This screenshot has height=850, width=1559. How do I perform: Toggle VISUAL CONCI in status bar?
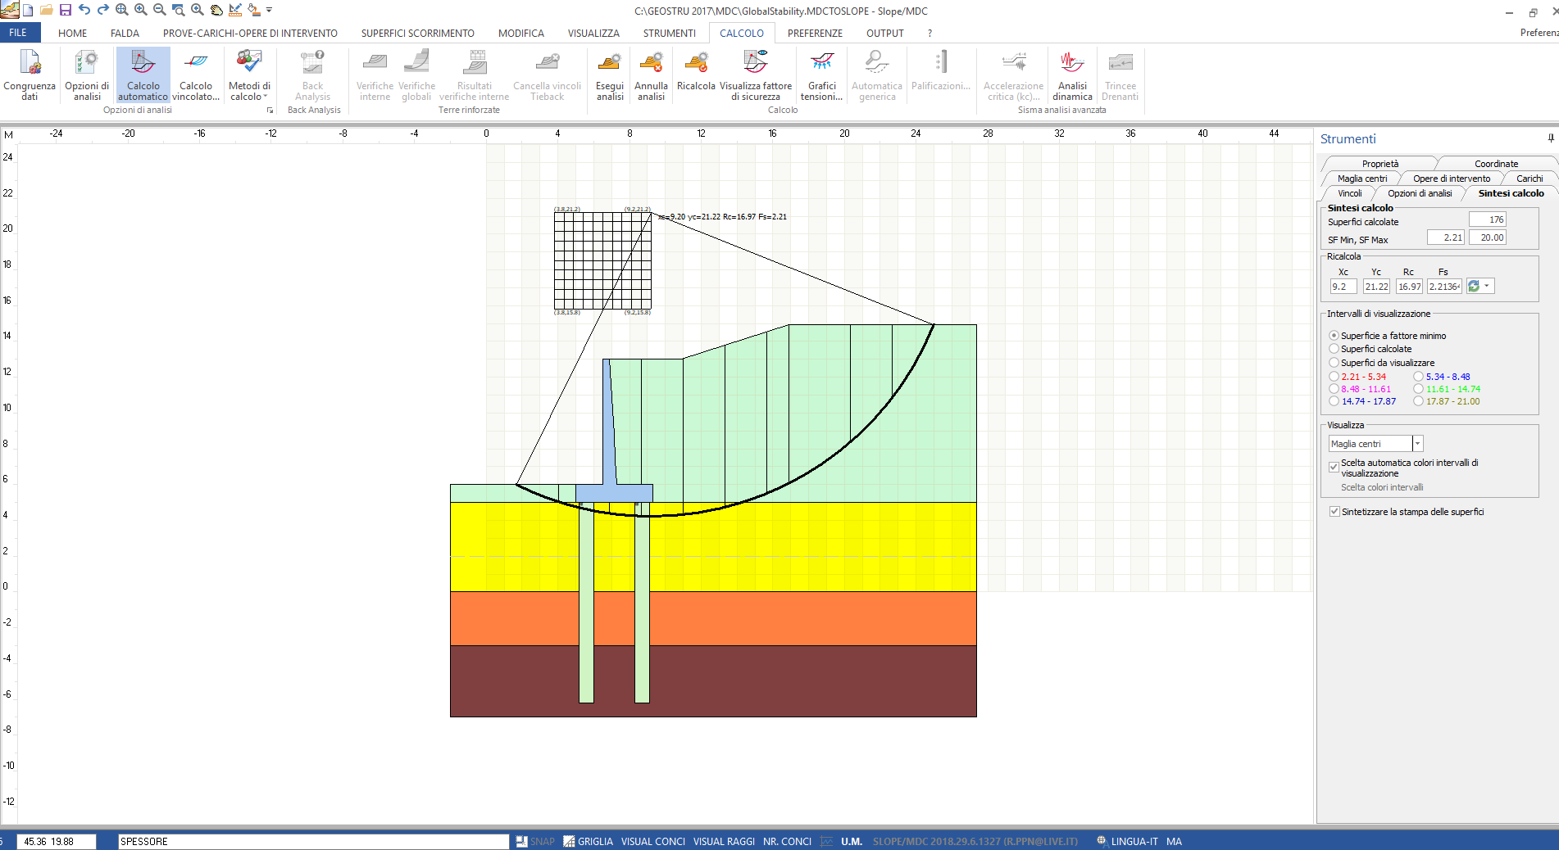coord(652,841)
